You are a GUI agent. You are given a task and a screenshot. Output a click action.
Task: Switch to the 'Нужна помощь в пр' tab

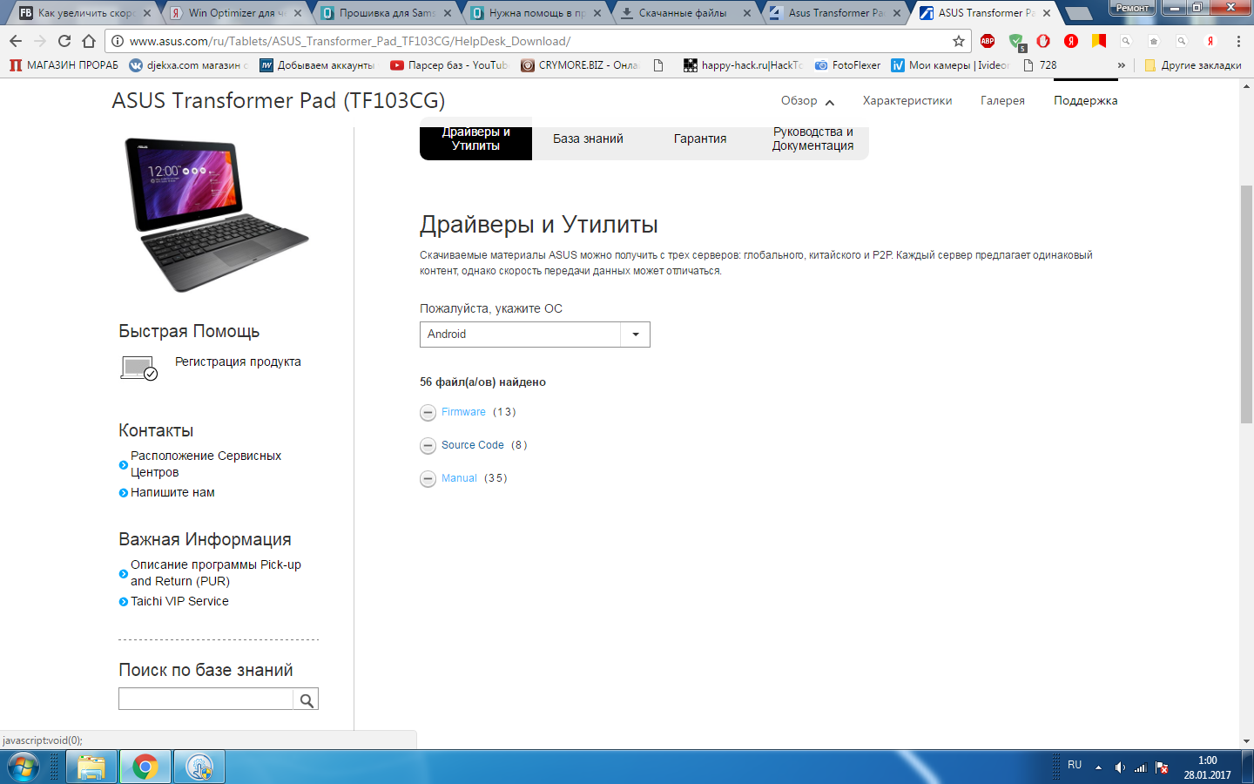pos(536,13)
